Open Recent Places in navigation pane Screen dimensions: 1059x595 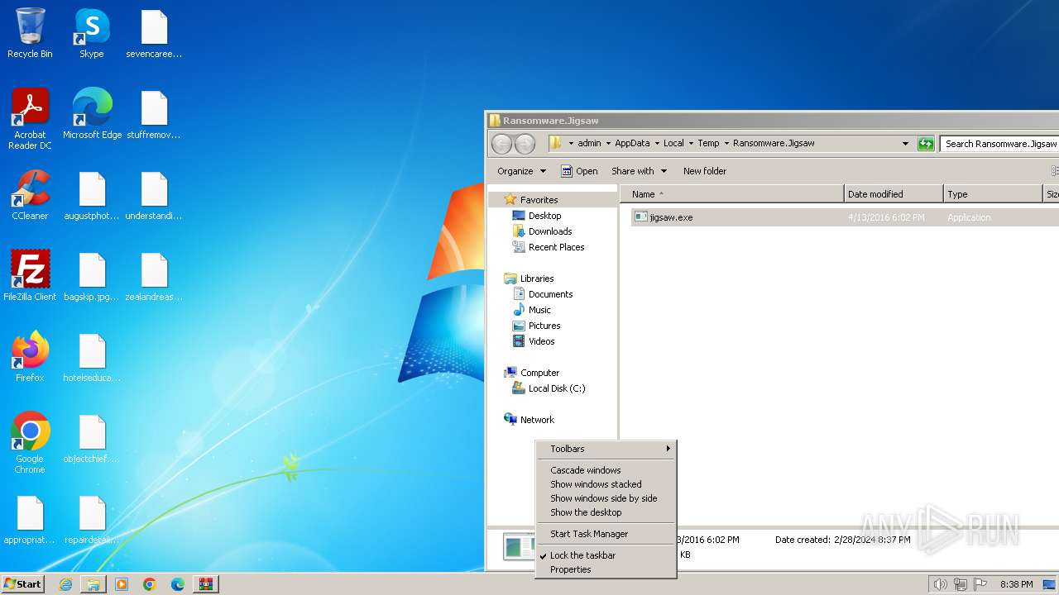click(556, 247)
